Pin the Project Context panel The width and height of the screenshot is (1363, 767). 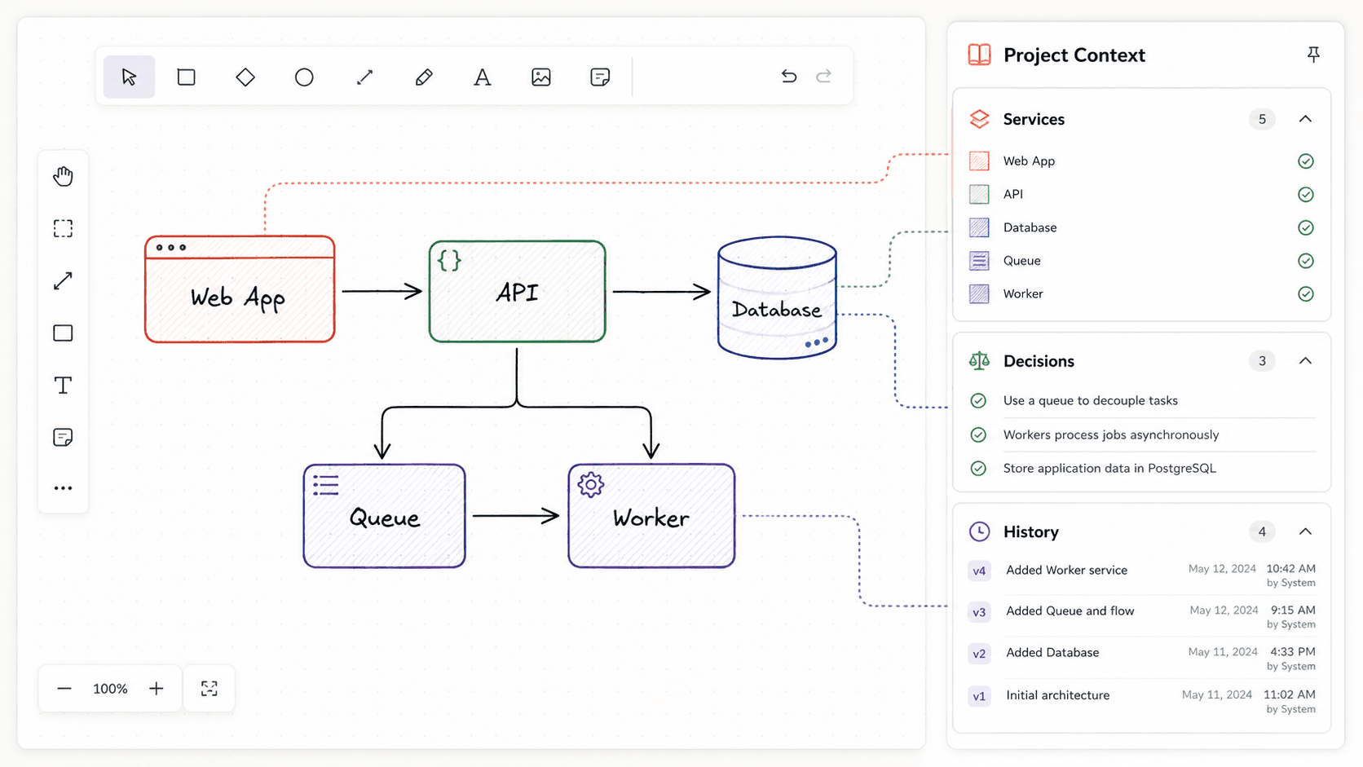(x=1313, y=55)
